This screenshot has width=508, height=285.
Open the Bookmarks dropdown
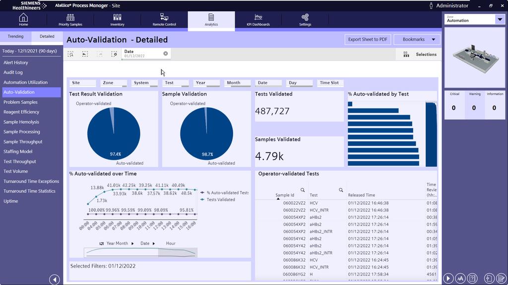[417, 40]
